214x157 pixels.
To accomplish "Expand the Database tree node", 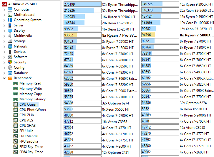I will 4,73.
